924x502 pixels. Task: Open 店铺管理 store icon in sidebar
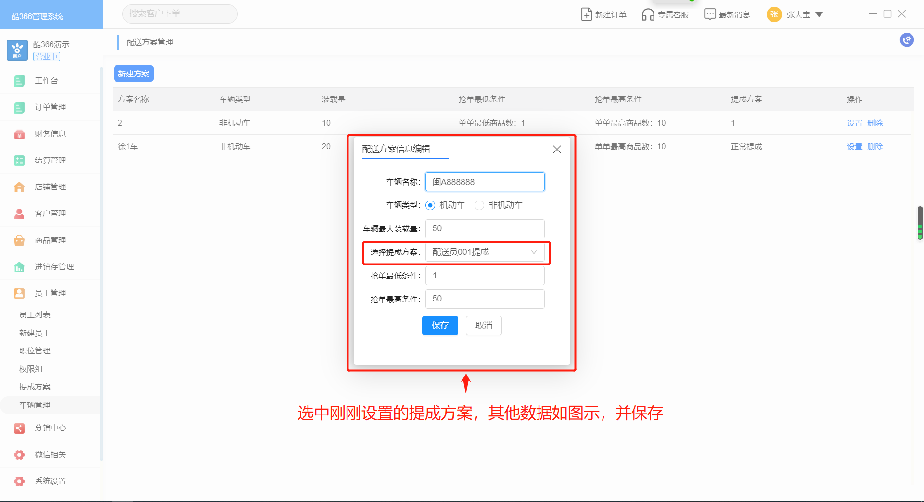(19, 187)
